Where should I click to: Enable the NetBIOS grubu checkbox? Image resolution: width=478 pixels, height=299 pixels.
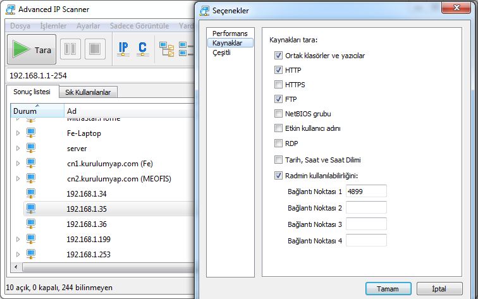click(x=278, y=114)
